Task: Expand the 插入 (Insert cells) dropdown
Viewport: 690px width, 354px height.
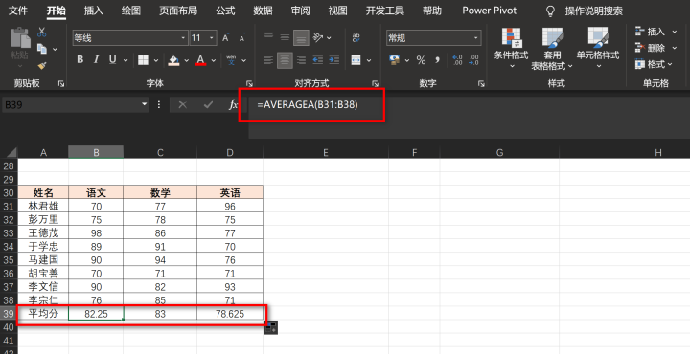Action: pos(674,32)
